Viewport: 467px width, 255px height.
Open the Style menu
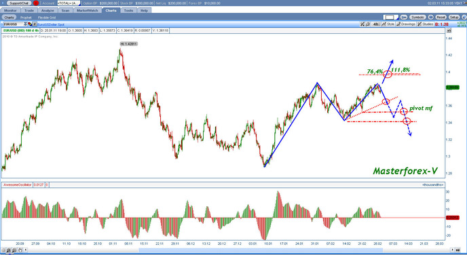tap(388, 24)
